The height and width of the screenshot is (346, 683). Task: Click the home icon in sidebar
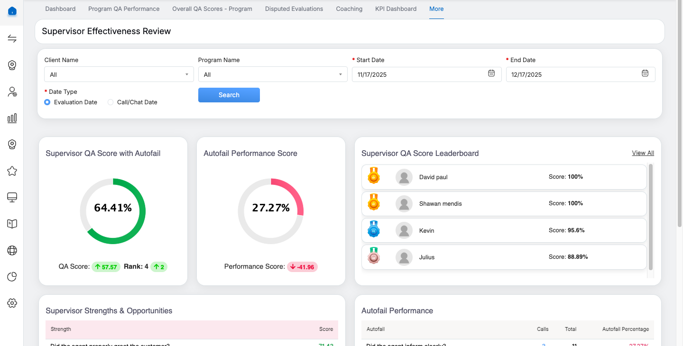click(x=12, y=11)
